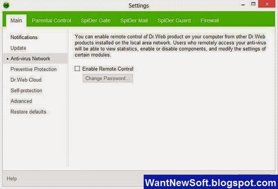Select Notifications in the sidebar
278x189 pixels.
click(24, 37)
